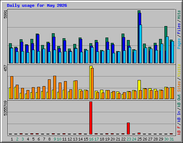Click day label 1 on x-axis
The width and height of the screenshot is (183, 143).
pos(12,139)
